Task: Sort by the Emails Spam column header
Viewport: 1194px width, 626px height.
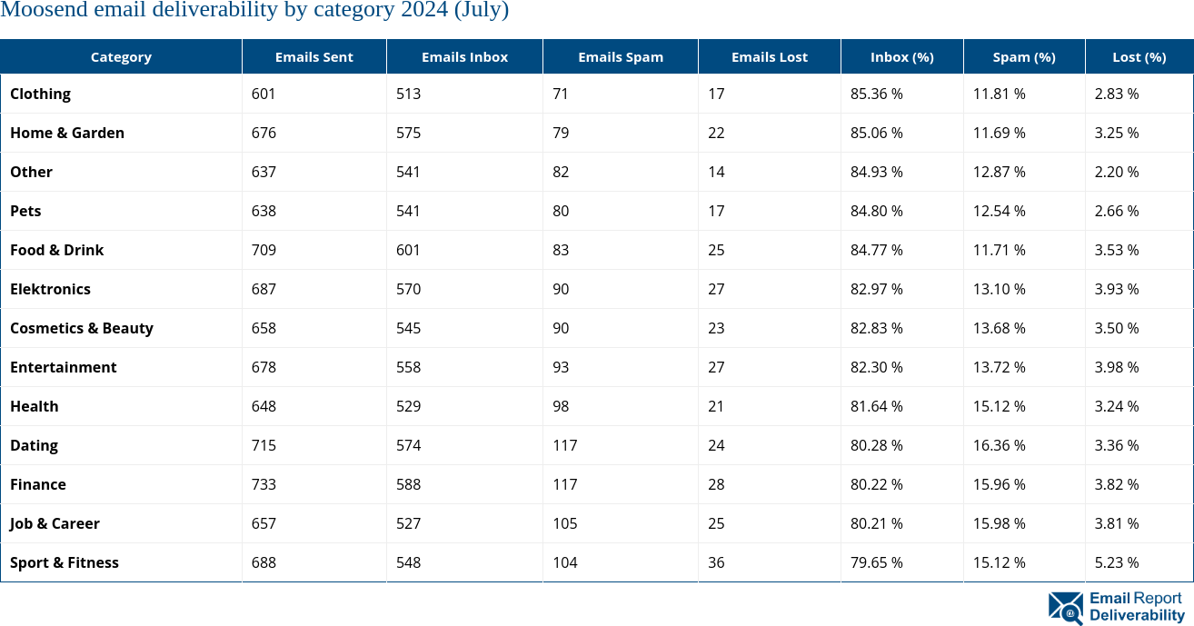Action: [621, 56]
